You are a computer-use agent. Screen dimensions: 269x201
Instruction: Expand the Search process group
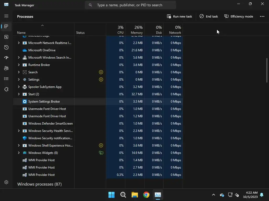[19, 72]
